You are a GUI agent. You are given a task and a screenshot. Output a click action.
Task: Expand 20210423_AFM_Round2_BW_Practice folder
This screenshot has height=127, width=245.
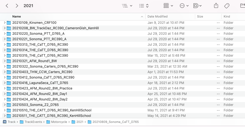[x=5, y=88]
